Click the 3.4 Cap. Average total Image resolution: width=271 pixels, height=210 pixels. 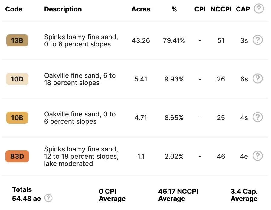coord(244,195)
